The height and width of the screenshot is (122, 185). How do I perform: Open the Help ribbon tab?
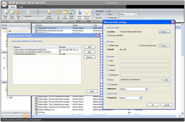[x=21, y=7]
